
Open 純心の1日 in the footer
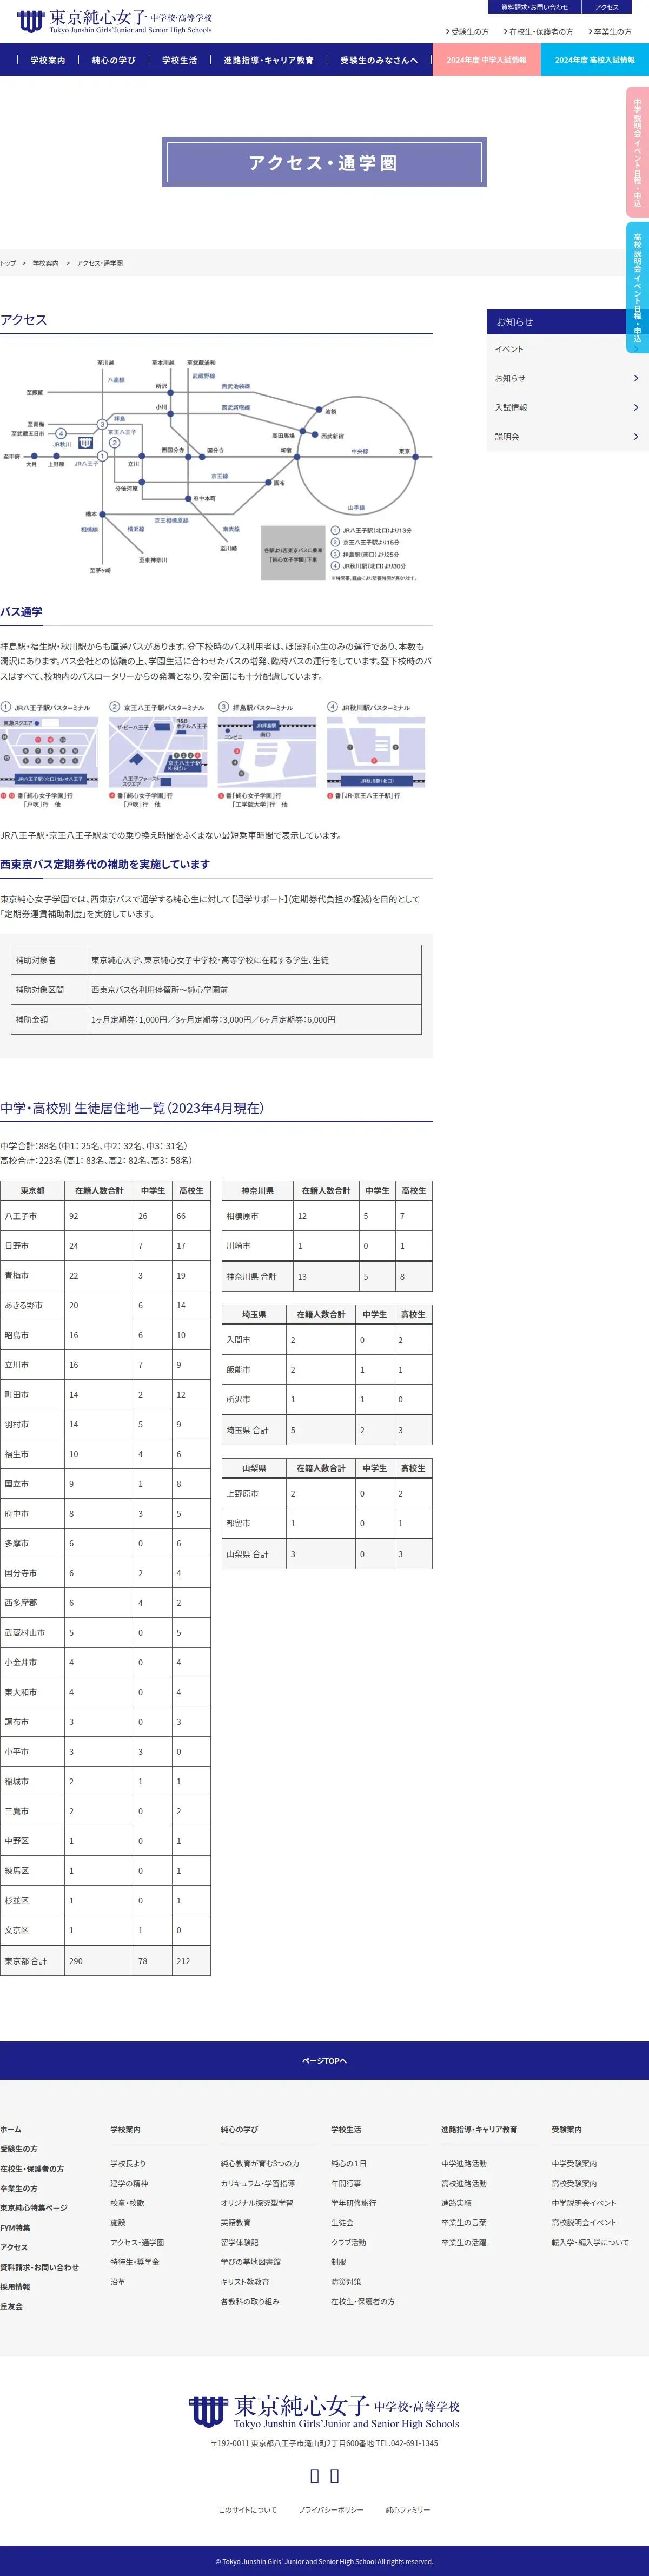[x=349, y=2163]
